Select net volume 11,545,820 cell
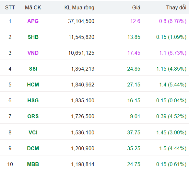Viewport: 189px width, 170px height. [x=81, y=37]
